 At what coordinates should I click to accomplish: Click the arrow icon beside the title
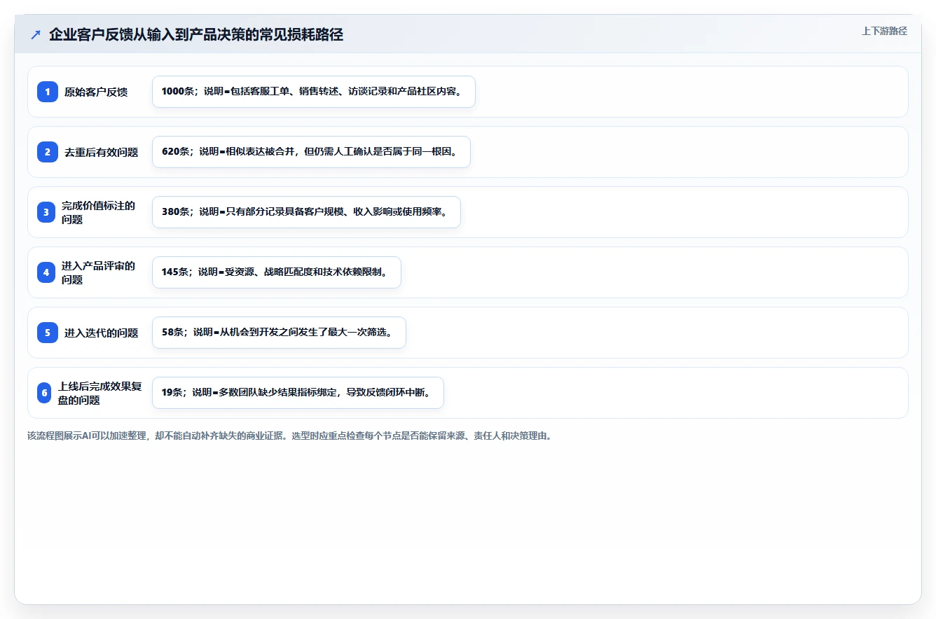click(36, 34)
